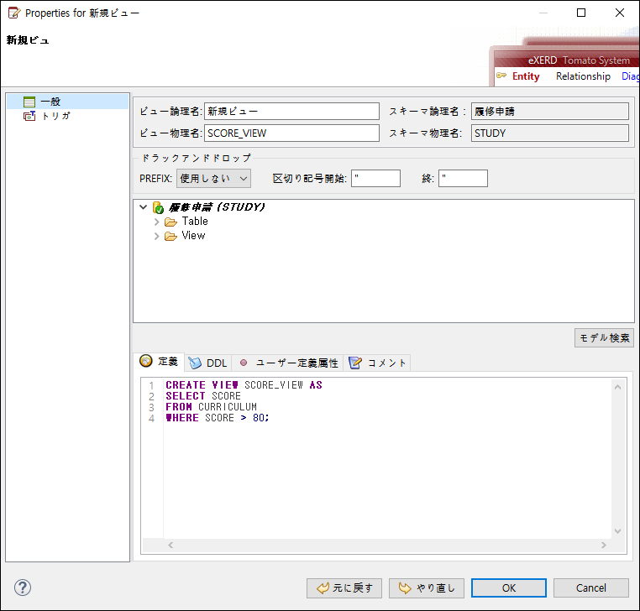Click the properties icon in title bar

pos(14,13)
